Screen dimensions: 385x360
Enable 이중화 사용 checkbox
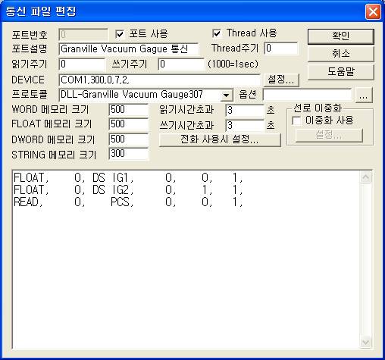[x=296, y=121]
